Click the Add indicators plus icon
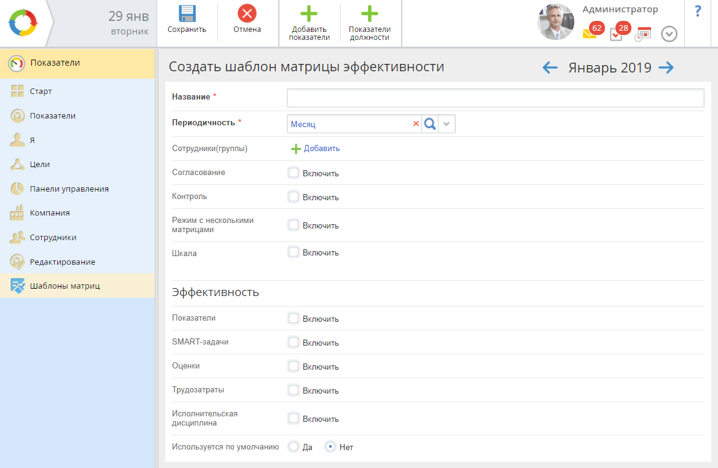 [x=309, y=14]
